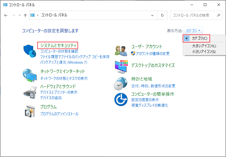Click the Hardware and Sound printer icon
Screen dimensions: 226x157
click(30, 92)
